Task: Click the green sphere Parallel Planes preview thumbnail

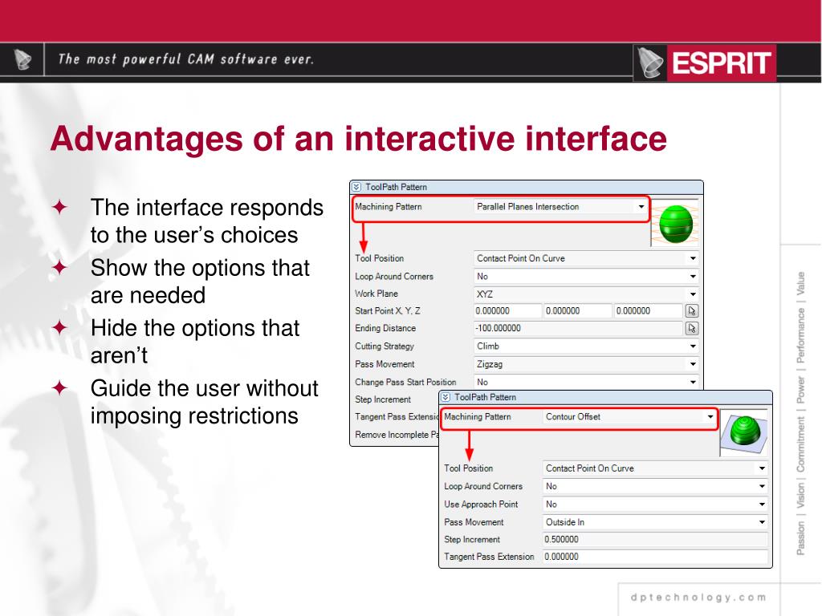Action: click(x=675, y=224)
